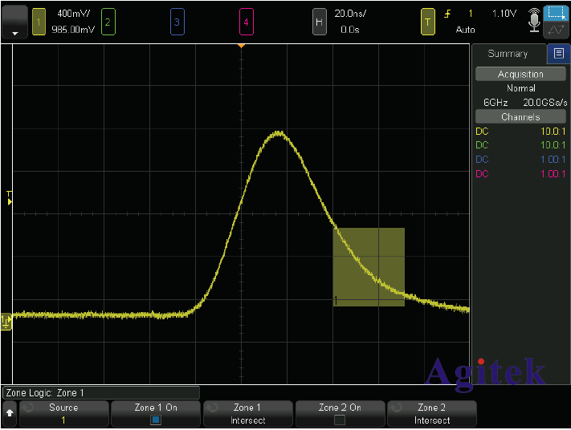571x430 pixels.
Task: Select Source softkey
Action: click(63, 414)
